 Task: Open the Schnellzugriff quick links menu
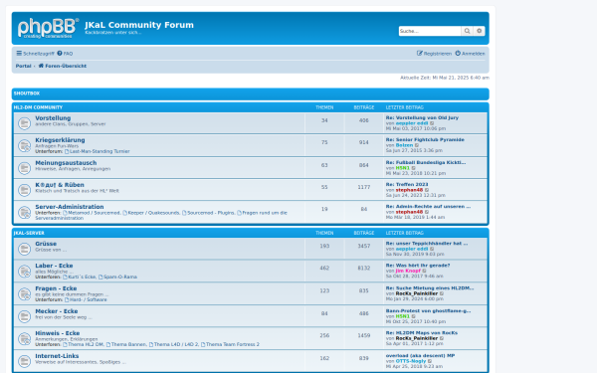[35, 54]
